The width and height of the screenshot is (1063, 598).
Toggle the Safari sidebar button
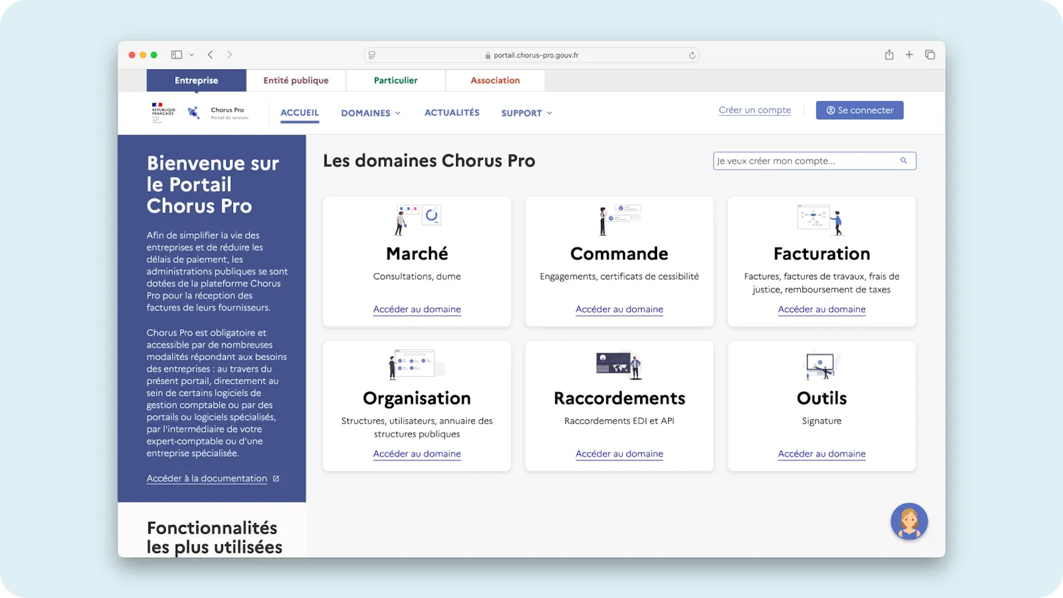click(176, 55)
